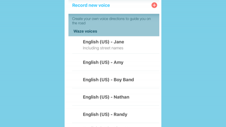226x127 pixels.
Task: Click the "Including street names" subtitle
Action: tap(103, 48)
